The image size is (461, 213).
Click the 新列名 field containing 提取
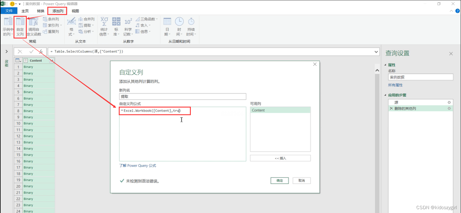183,96
